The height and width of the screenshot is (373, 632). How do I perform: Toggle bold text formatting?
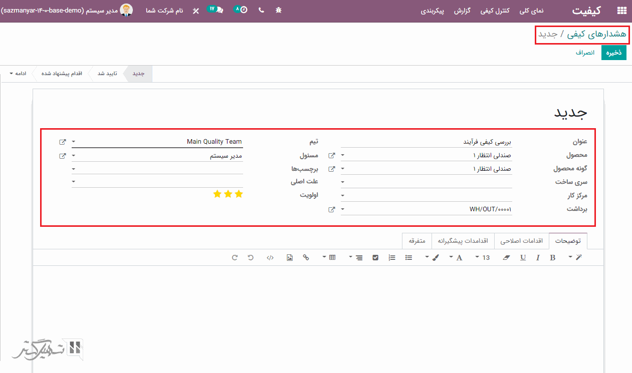coord(552,257)
